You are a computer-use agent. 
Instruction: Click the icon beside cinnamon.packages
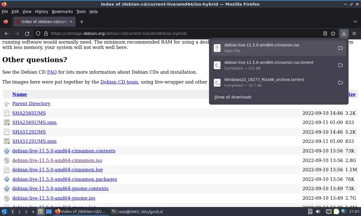7,179
